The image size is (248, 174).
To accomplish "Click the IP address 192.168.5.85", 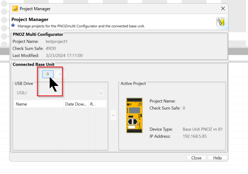I will click(195, 136).
